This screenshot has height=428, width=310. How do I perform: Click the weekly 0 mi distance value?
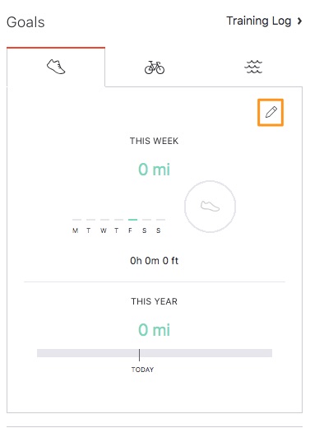tap(154, 170)
